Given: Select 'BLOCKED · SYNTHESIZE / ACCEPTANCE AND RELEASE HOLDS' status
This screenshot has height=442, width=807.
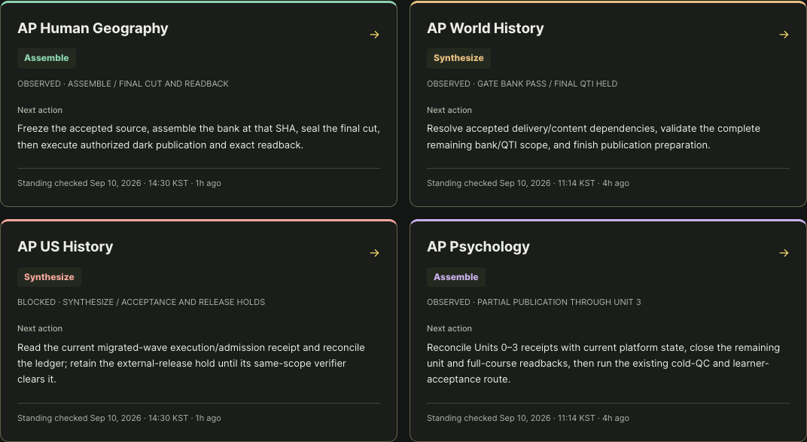Looking at the screenshot, I should [x=141, y=302].
